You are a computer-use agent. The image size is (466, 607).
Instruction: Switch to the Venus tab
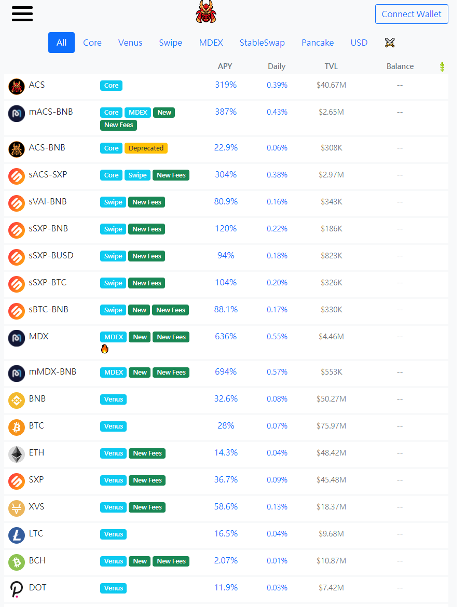pos(130,43)
